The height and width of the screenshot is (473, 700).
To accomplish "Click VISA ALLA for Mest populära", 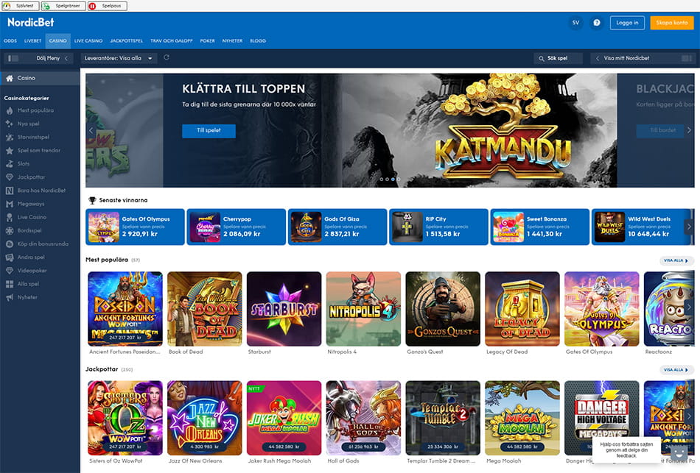I will tap(676, 260).
